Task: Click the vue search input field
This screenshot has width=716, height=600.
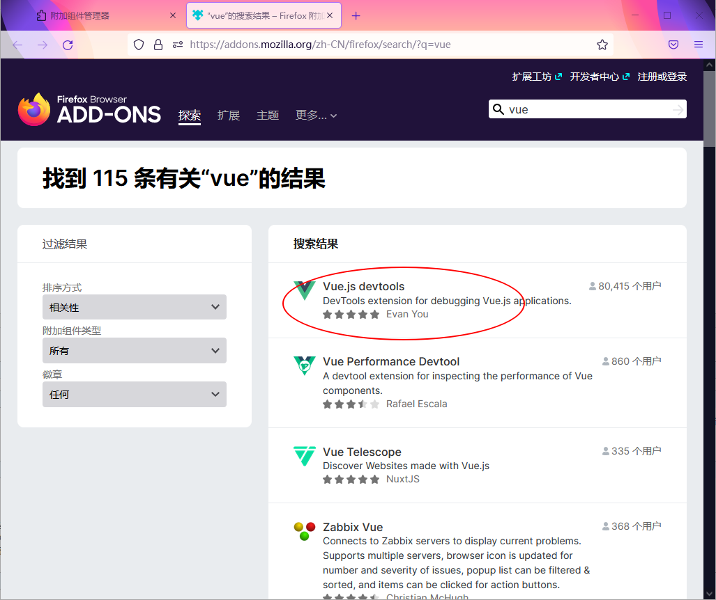Action: (x=587, y=109)
